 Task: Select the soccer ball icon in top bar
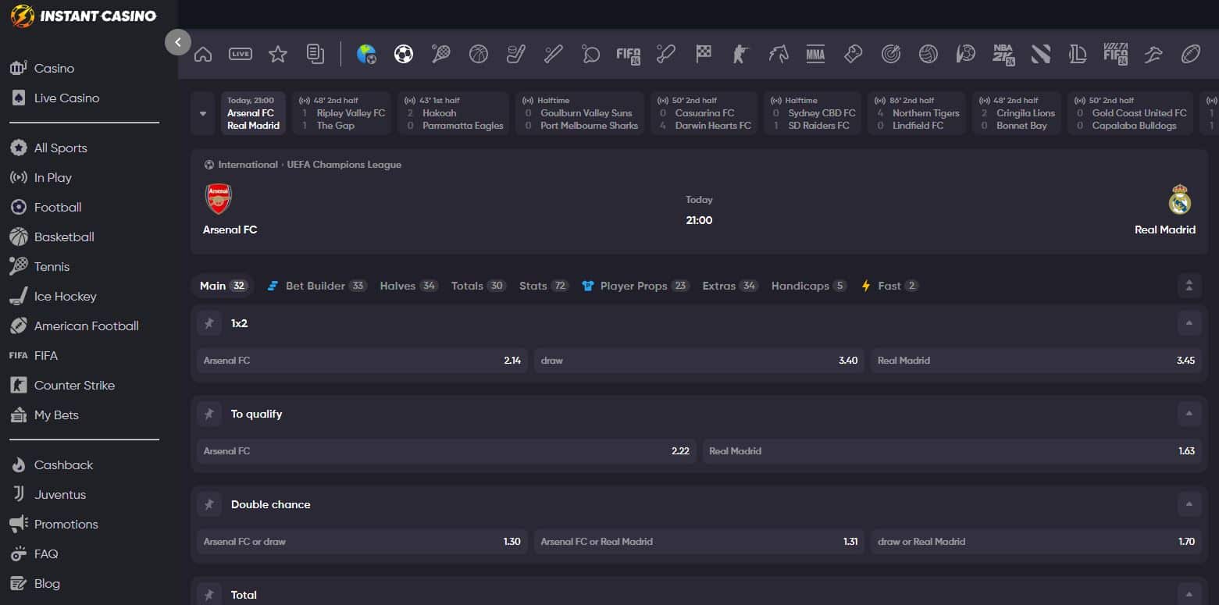point(404,54)
